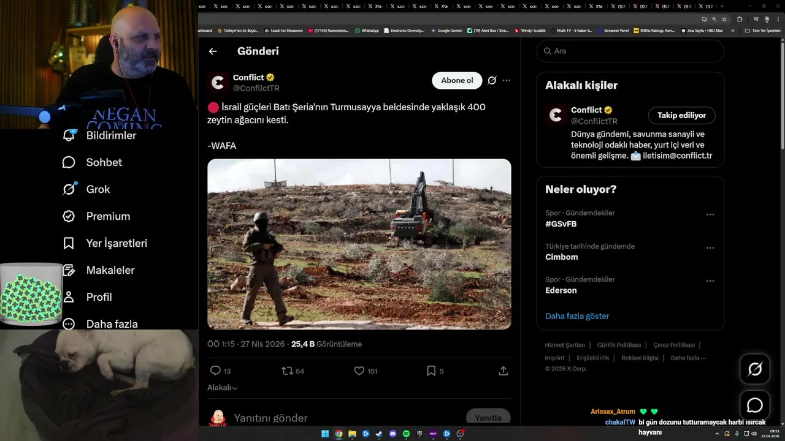Expand the footer Daha fazla menu
Image resolution: width=785 pixels, height=441 pixels.
(688, 358)
